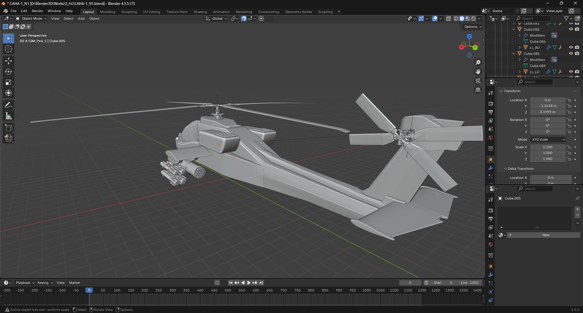583x313 pixels.
Task: Toggle snapping magnet in header
Action: pyautogui.click(x=244, y=19)
